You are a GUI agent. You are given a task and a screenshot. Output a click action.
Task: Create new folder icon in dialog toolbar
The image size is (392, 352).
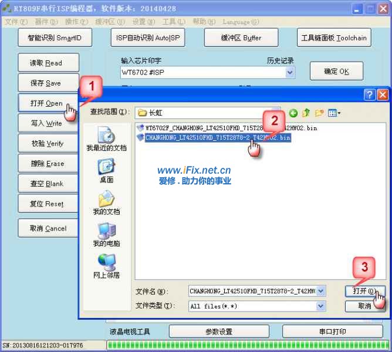click(319, 113)
